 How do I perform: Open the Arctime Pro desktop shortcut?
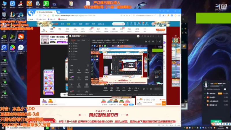[21, 49]
